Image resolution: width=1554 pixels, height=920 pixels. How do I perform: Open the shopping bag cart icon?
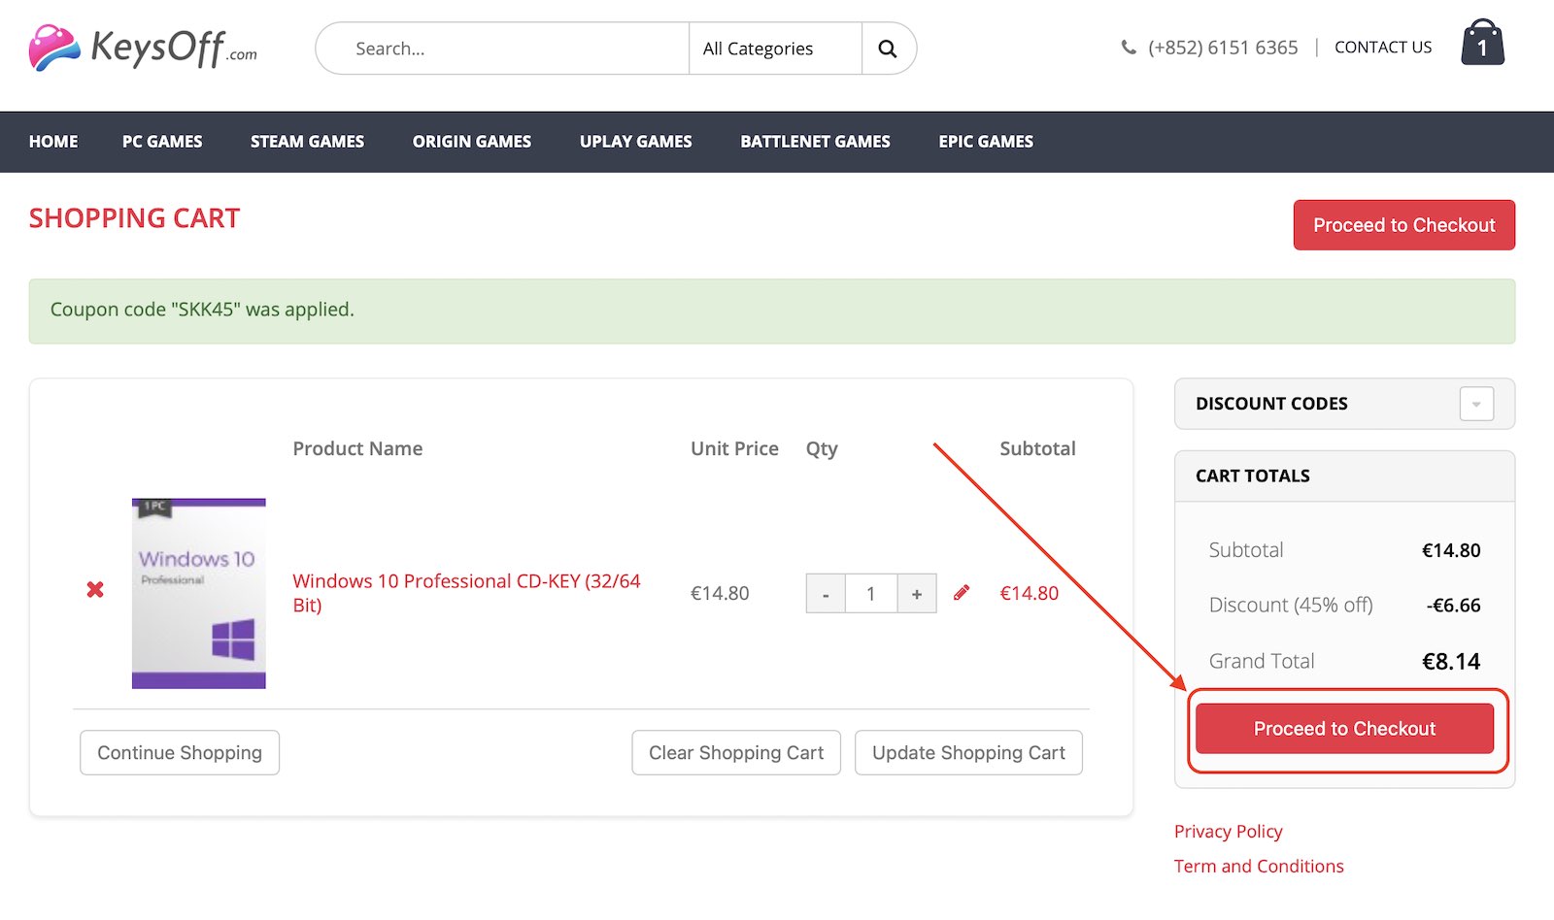(1482, 43)
